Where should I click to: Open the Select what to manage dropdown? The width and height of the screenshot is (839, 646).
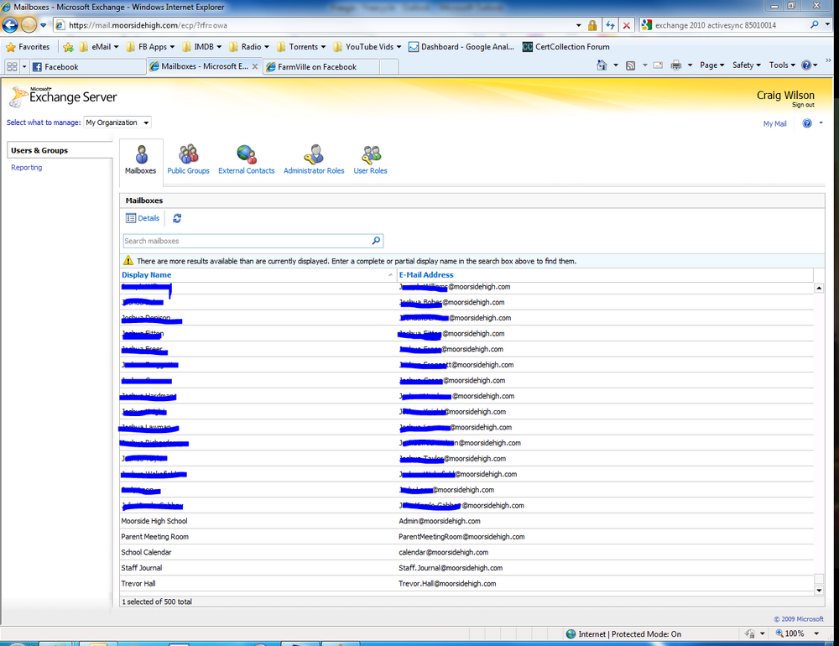pos(117,122)
